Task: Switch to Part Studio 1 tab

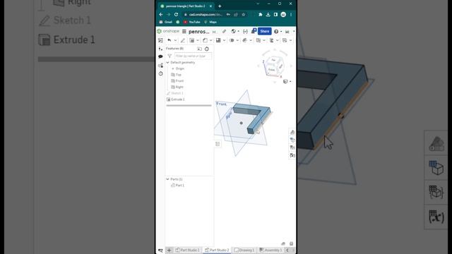Action: (x=188, y=250)
